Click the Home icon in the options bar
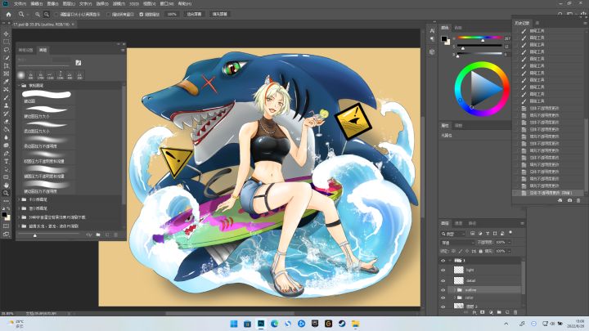Image resolution: width=589 pixels, height=331 pixels. 7,15
